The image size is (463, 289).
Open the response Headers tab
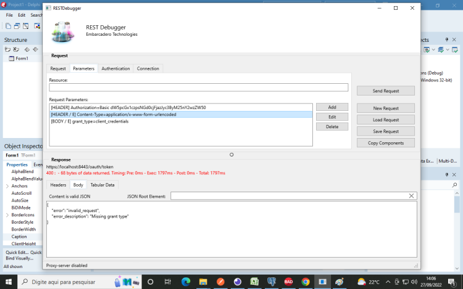pyautogui.click(x=58, y=185)
